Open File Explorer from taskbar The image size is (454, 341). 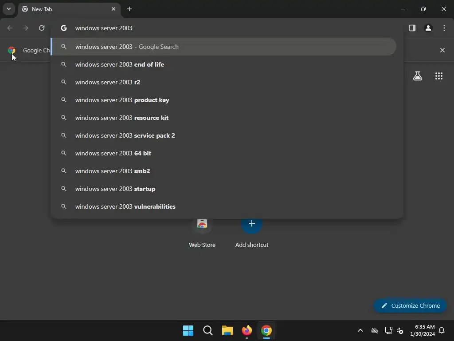(227, 330)
